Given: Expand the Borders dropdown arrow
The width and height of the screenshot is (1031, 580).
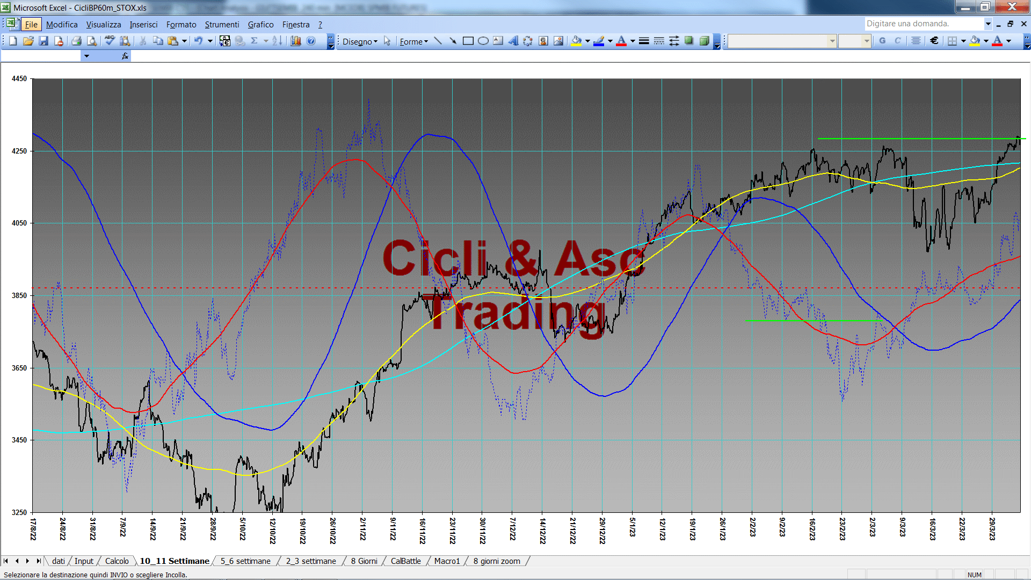Looking at the screenshot, I should (x=963, y=41).
